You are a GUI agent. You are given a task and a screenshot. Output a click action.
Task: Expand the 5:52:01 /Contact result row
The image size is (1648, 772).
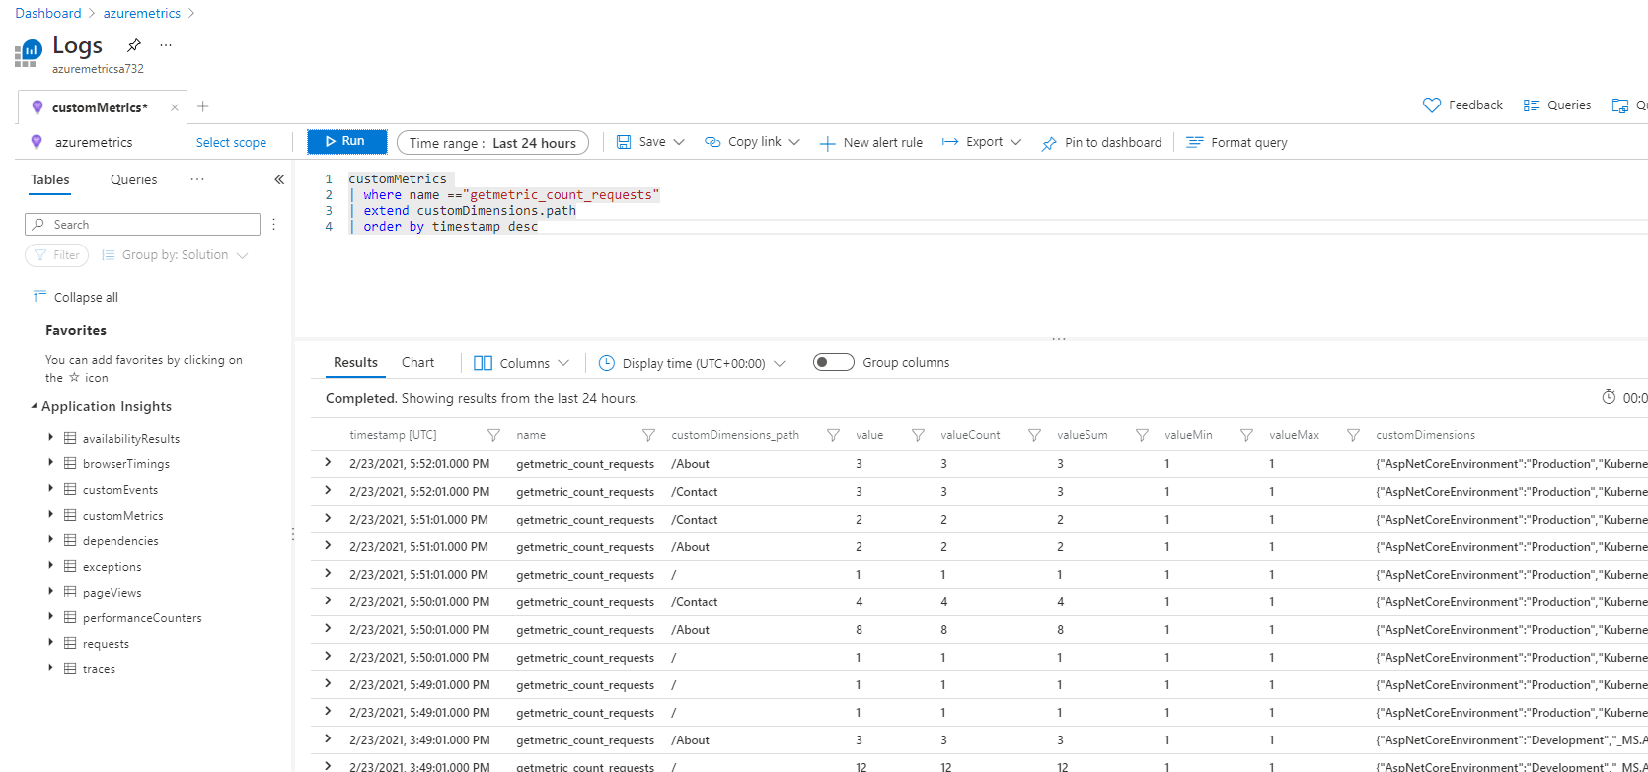coord(328,490)
